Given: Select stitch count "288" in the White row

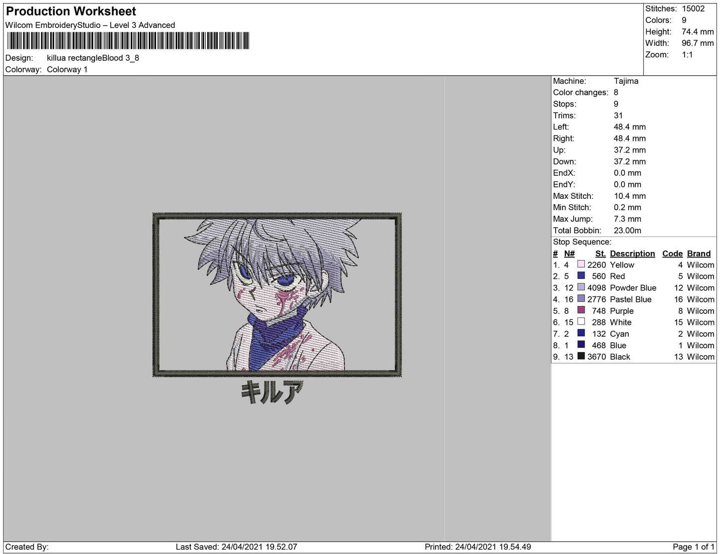Looking at the screenshot, I should (599, 322).
